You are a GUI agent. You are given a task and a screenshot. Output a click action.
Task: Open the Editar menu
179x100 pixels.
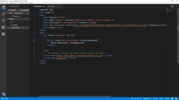tap(7, 3)
